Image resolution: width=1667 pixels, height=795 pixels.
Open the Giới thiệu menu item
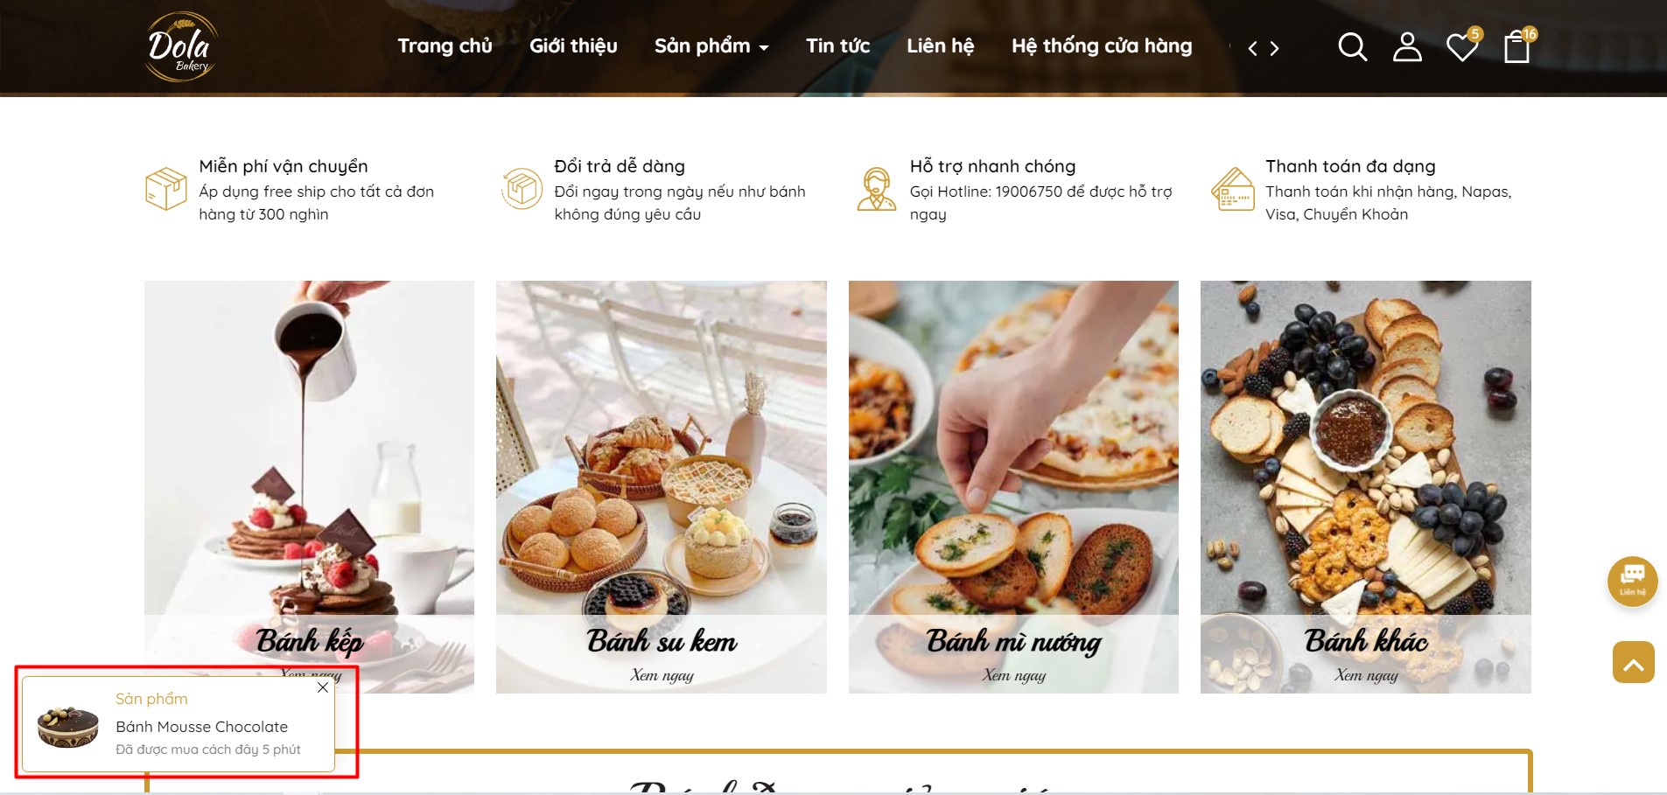pos(573,46)
